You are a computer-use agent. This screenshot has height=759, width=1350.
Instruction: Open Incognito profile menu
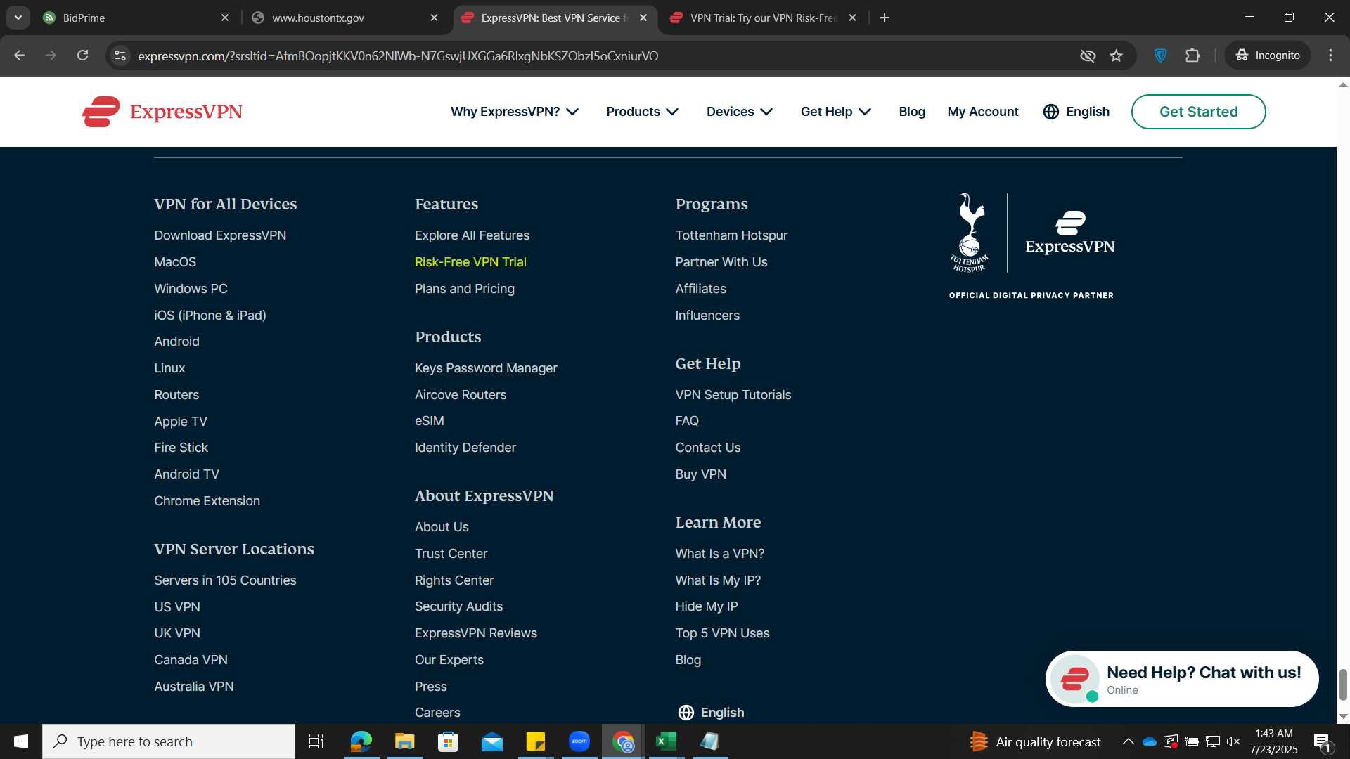click(1268, 56)
